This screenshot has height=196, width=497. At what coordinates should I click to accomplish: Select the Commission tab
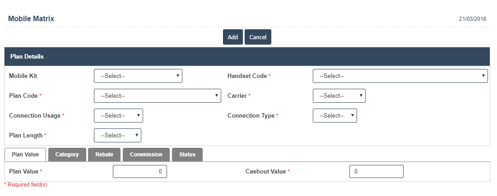[x=146, y=155]
